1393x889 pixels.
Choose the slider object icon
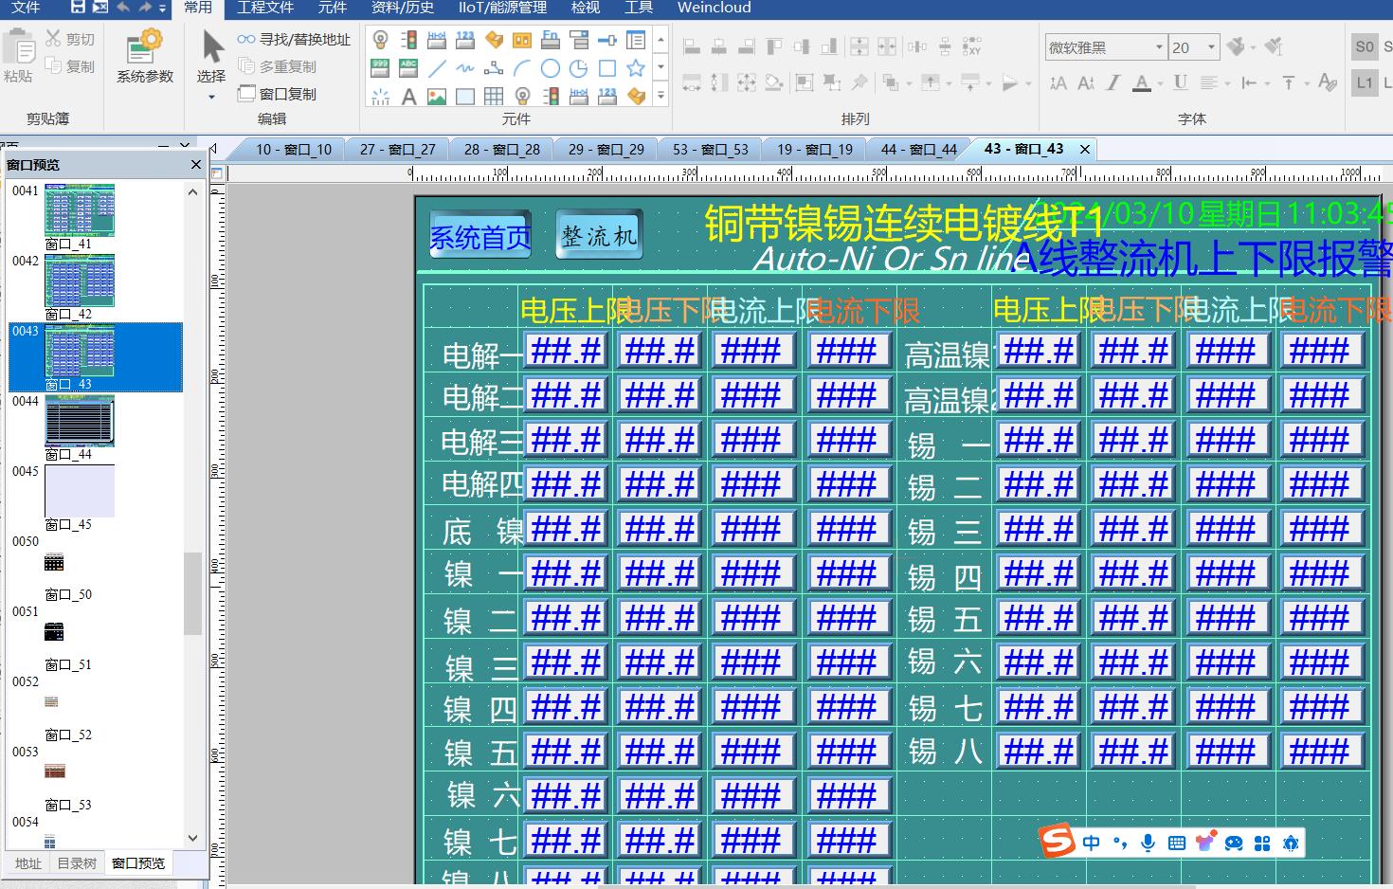[x=607, y=40]
